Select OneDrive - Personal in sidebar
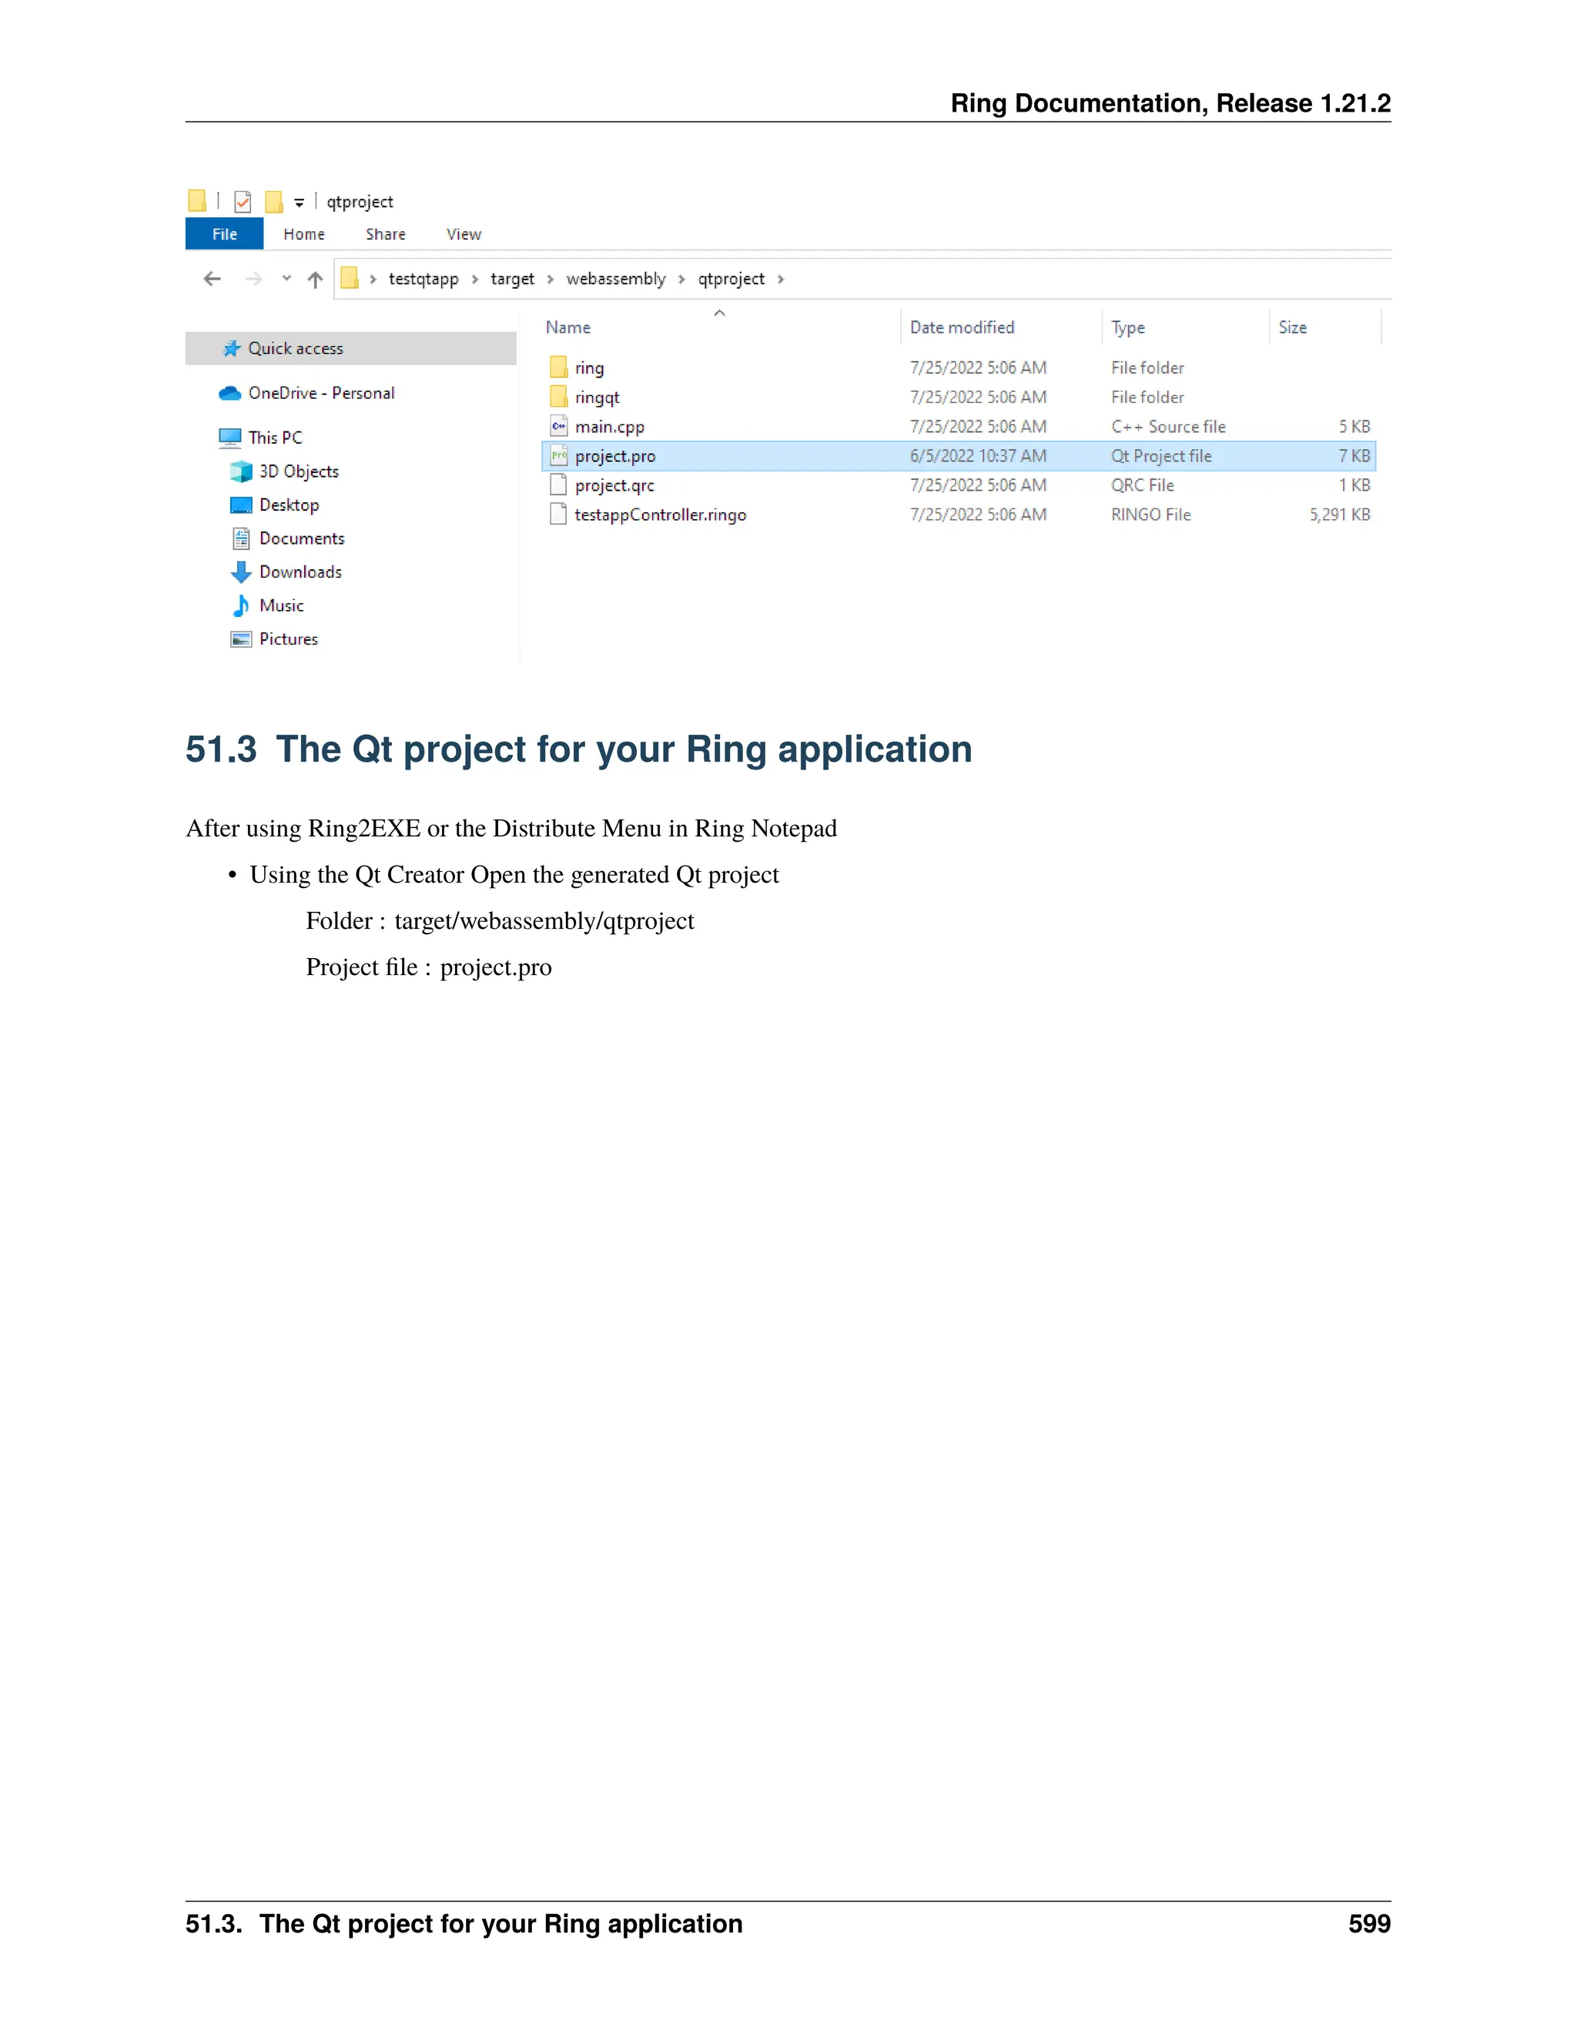1577x2041 pixels. pyautogui.click(x=320, y=393)
